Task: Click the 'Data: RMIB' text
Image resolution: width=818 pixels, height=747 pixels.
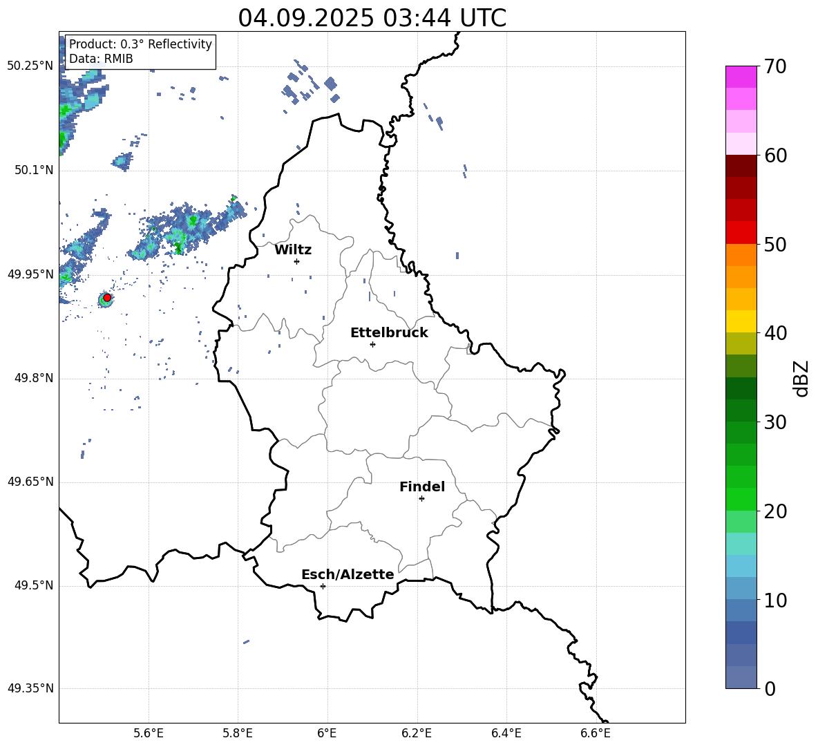Action: 101,59
